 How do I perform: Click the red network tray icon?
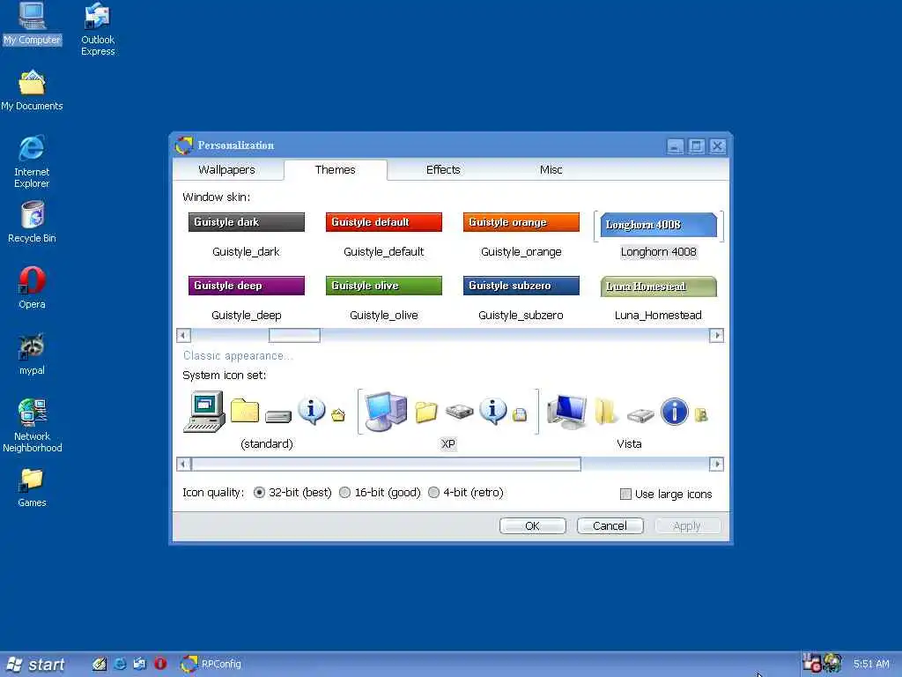point(811,663)
